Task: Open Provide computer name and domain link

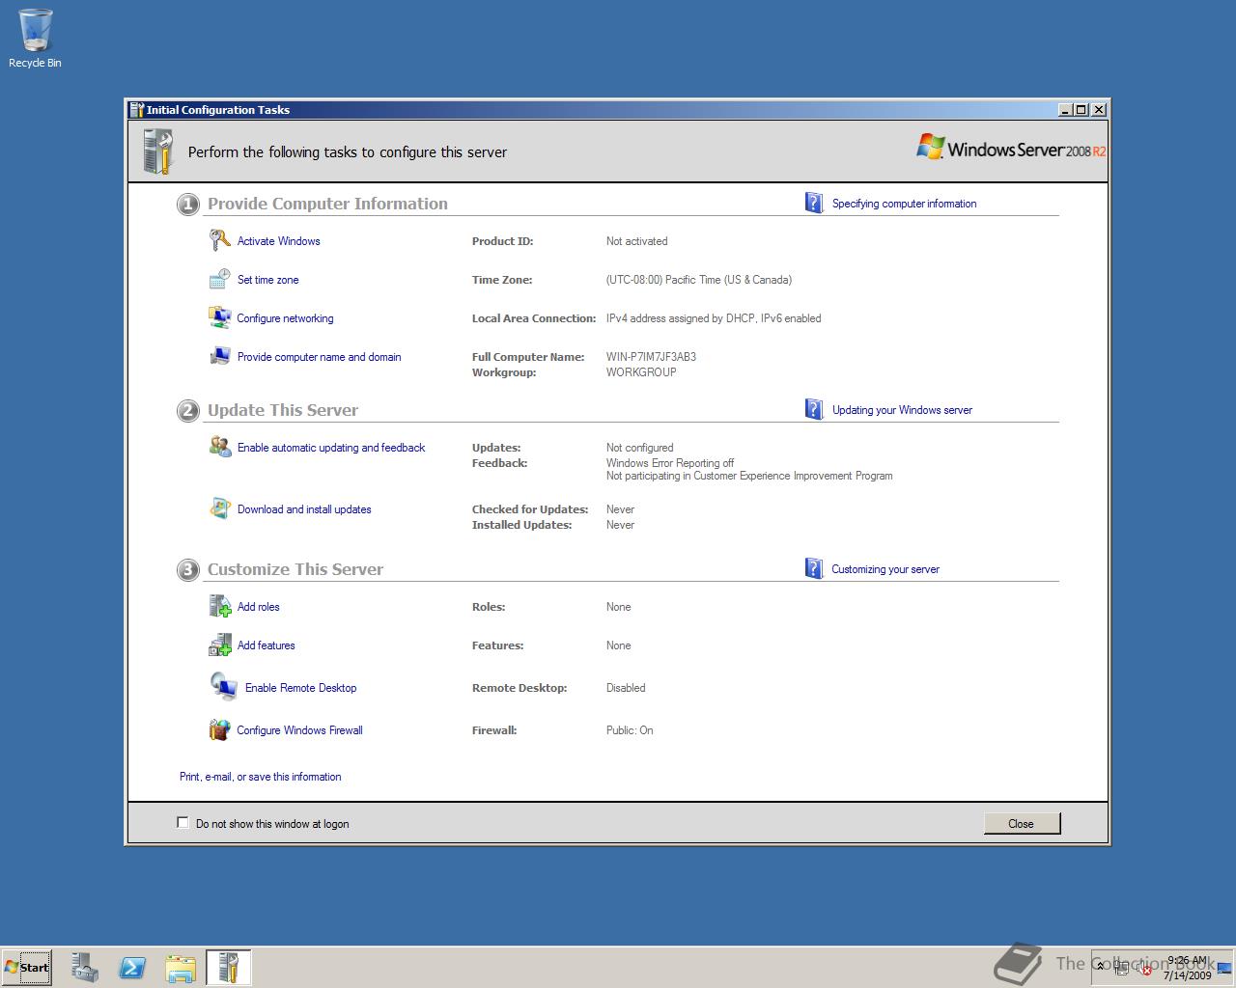Action: point(319,357)
